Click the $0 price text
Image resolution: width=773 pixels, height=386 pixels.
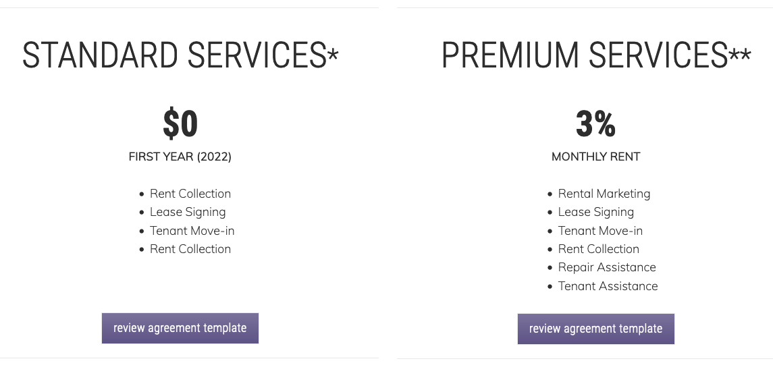pos(180,123)
